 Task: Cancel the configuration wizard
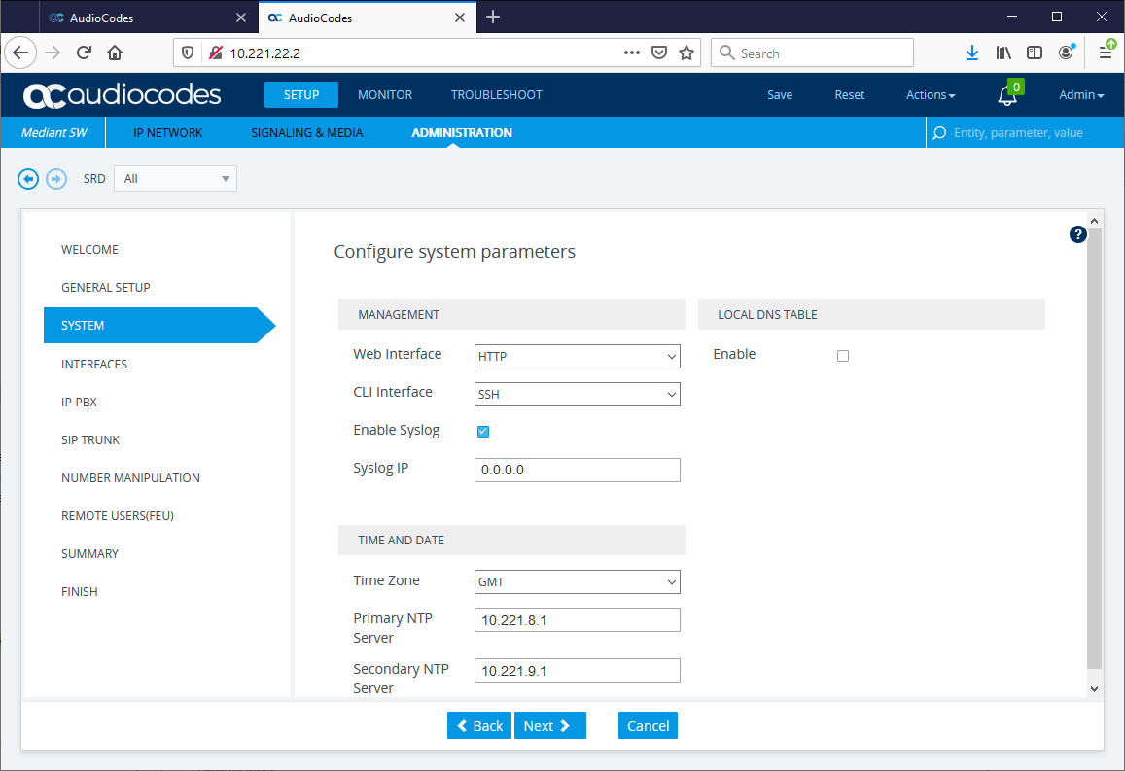648,726
